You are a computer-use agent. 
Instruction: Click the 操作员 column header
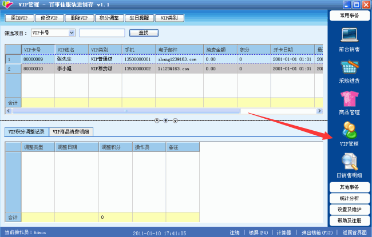149,147
